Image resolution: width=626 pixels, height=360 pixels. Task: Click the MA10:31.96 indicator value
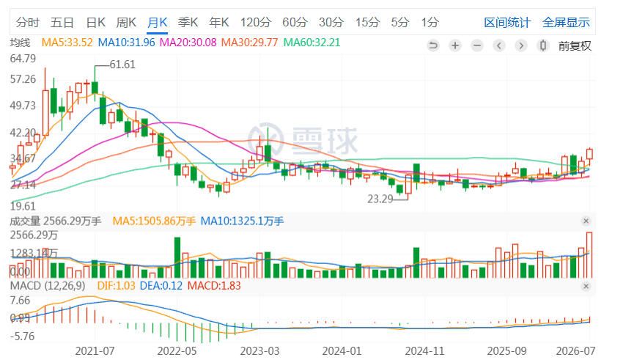[x=127, y=43]
